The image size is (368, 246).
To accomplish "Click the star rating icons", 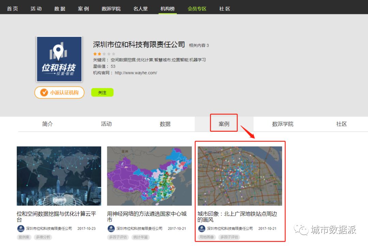I will 104,54.
